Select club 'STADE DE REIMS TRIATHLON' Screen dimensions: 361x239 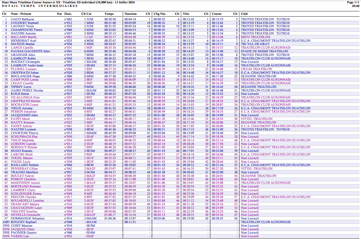pos(264,51)
